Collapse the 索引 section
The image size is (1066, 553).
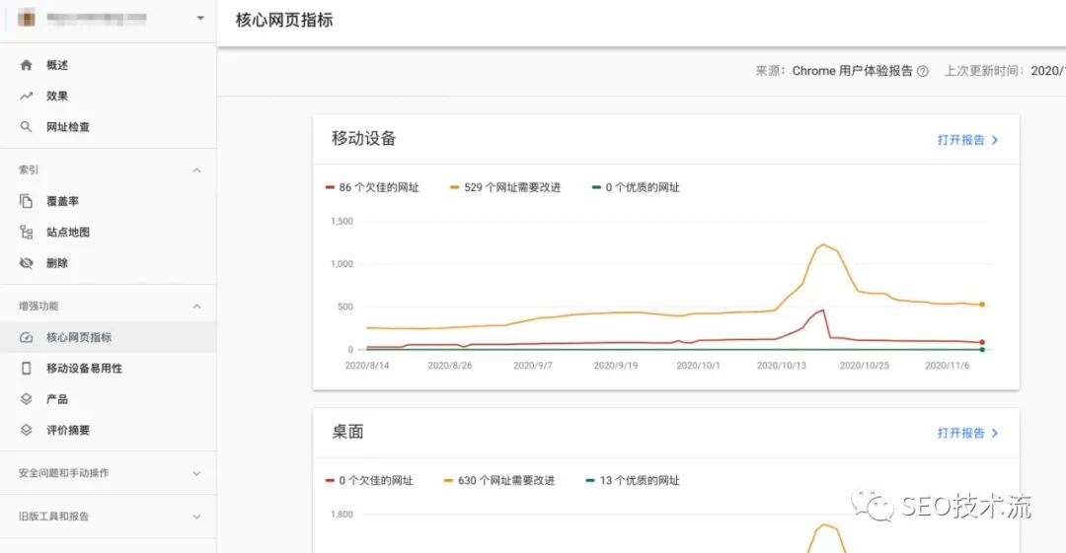tap(196, 171)
